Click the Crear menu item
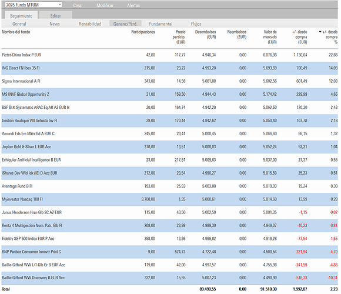341x294 pixels. pos(78,5)
